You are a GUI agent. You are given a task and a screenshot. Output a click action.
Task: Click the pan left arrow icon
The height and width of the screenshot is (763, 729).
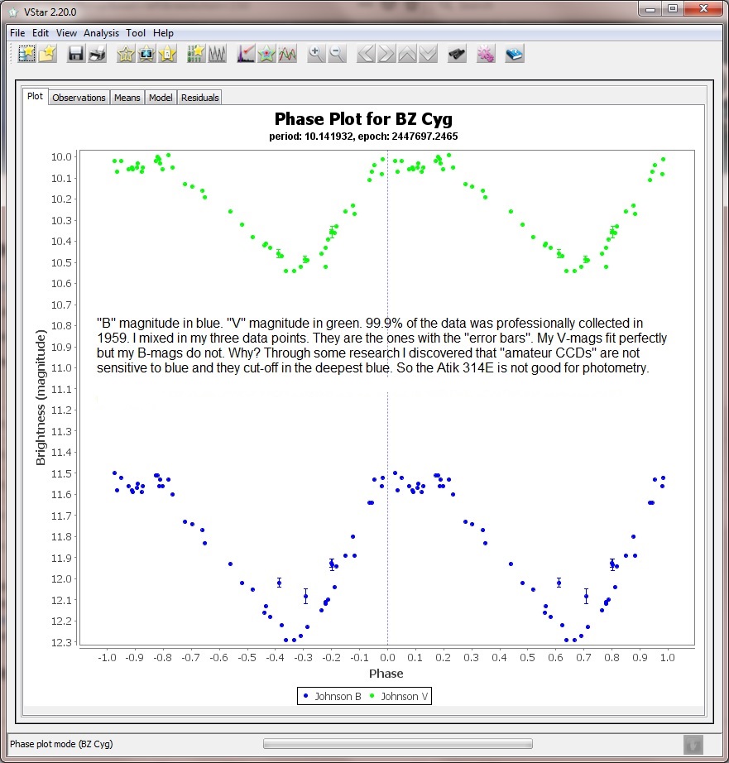pos(366,55)
